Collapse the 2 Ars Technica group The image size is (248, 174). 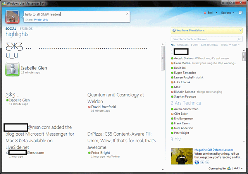click(186, 103)
